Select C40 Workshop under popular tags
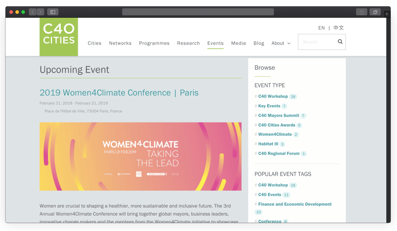The image size is (397, 231). (x=273, y=185)
